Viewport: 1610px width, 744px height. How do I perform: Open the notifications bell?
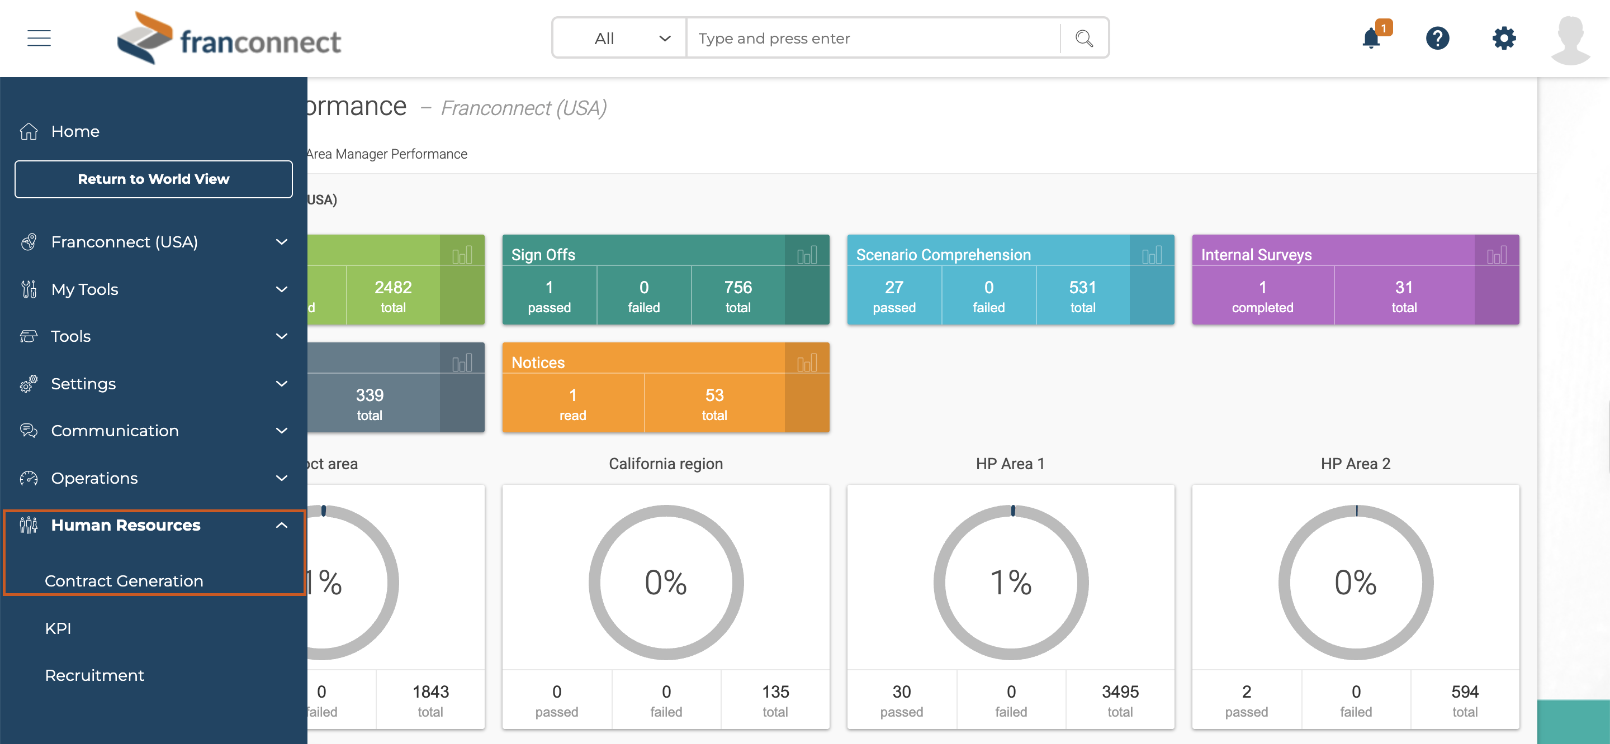[x=1371, y=38]
